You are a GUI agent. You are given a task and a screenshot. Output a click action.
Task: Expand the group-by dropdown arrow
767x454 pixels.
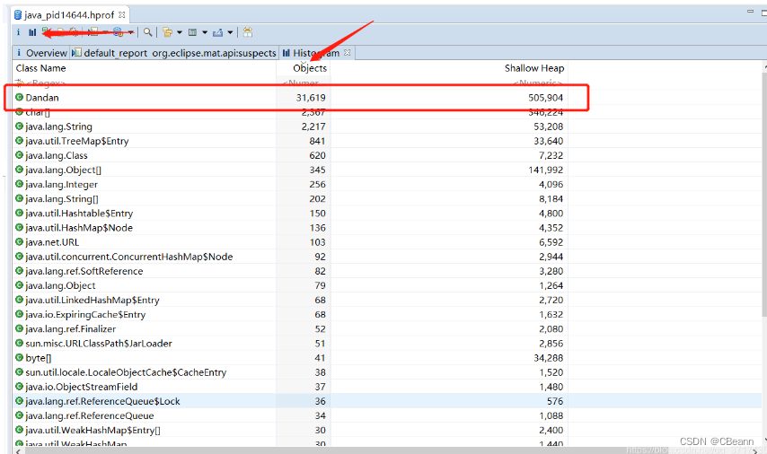179,32
